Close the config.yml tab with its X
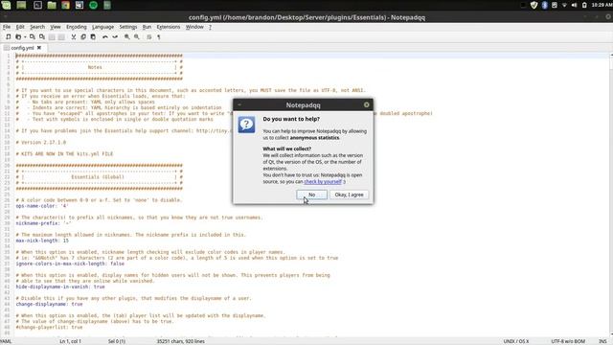The width and height of the screenshot is (613, 345). click(x=39, y=48)
